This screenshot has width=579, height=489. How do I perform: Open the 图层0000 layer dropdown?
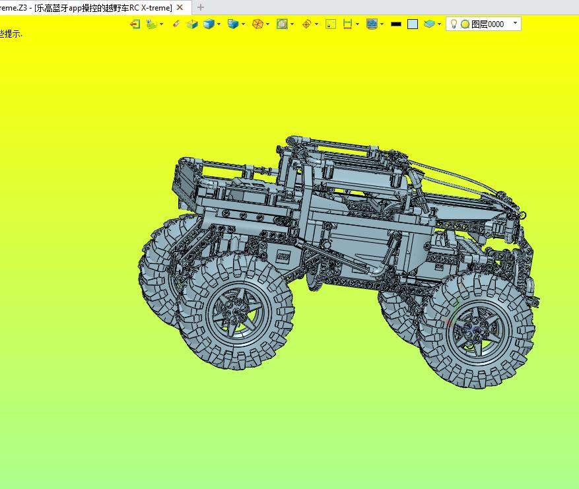pyautogui.click(x=516, y=23)
